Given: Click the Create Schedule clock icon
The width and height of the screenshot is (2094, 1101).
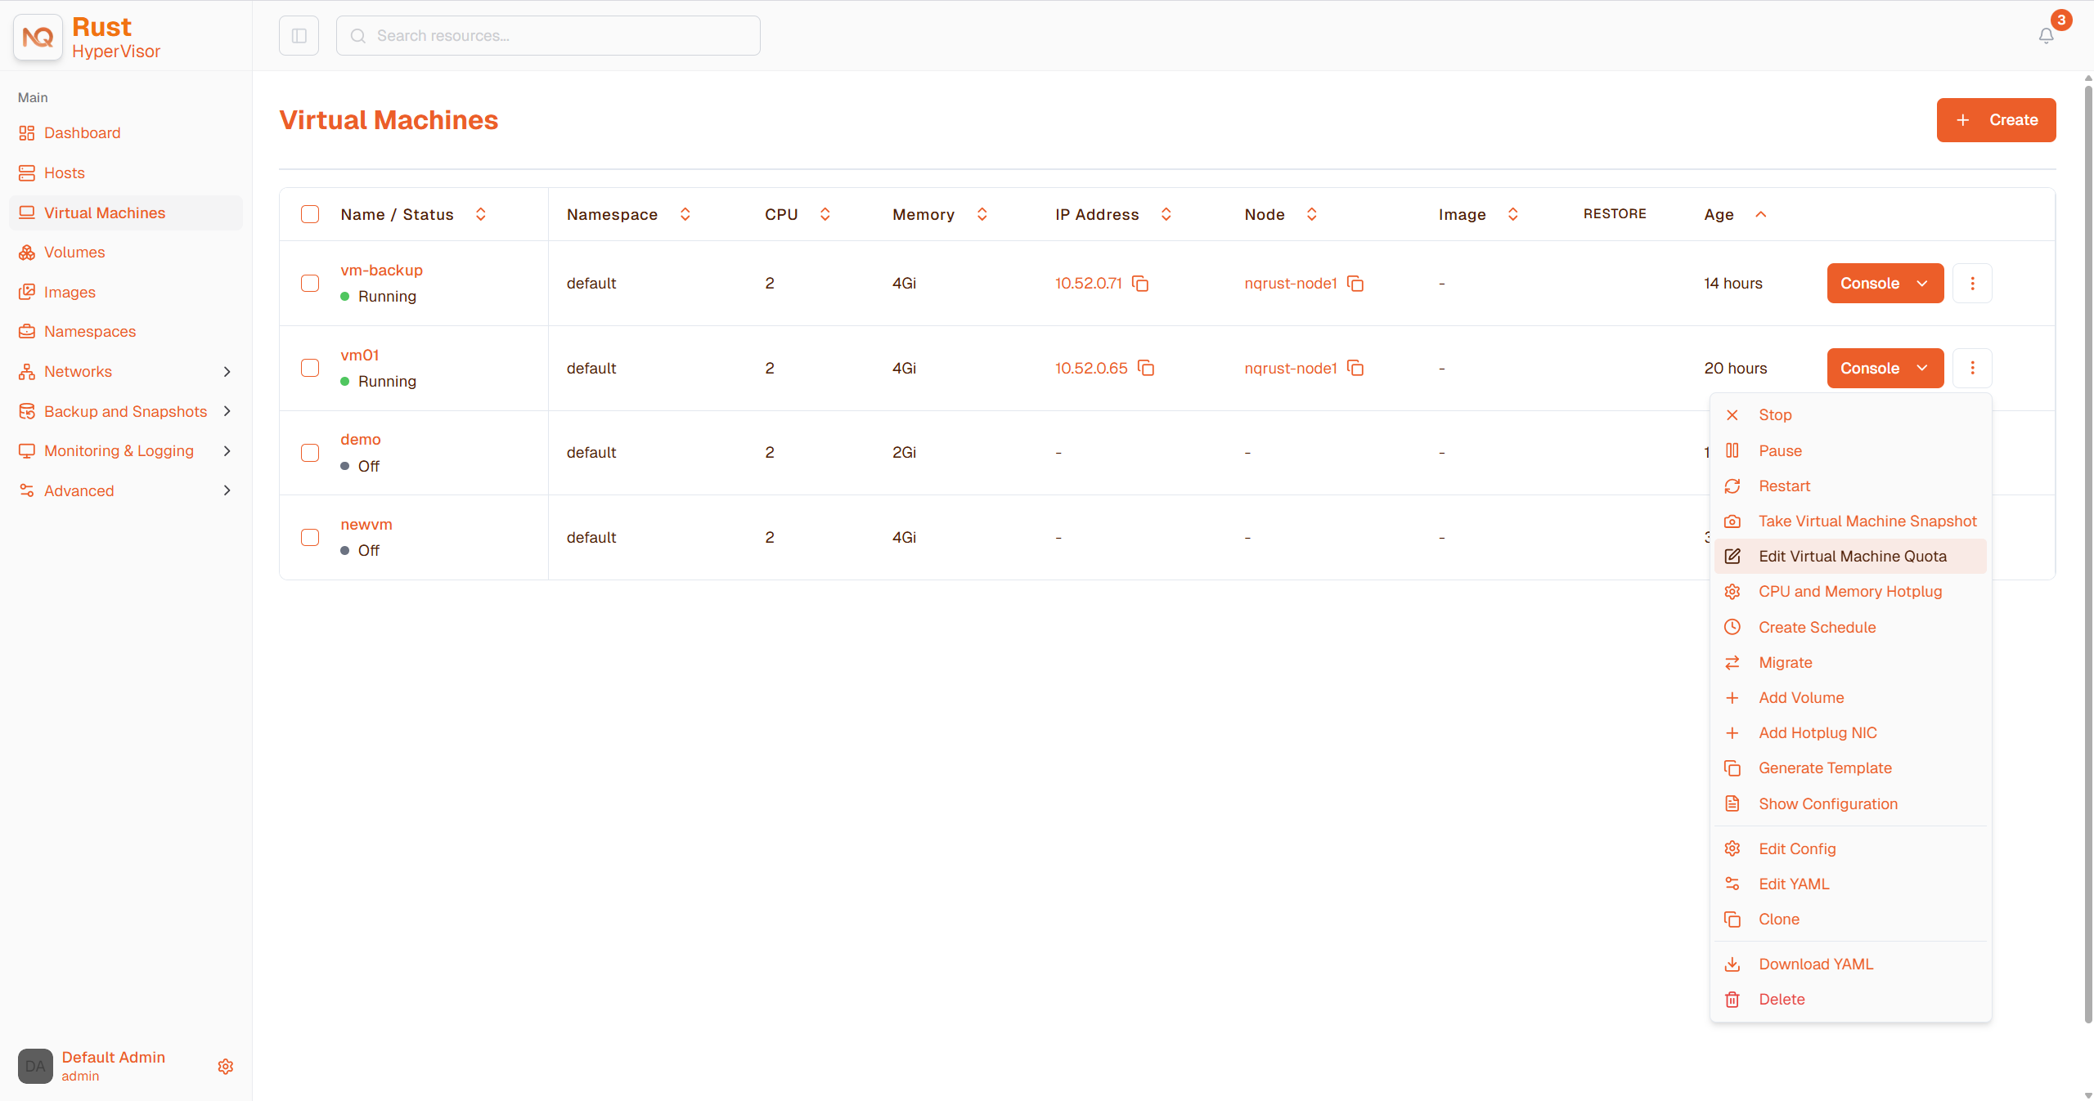Looking at the screenshot, I should click(x=1732, y=628).
